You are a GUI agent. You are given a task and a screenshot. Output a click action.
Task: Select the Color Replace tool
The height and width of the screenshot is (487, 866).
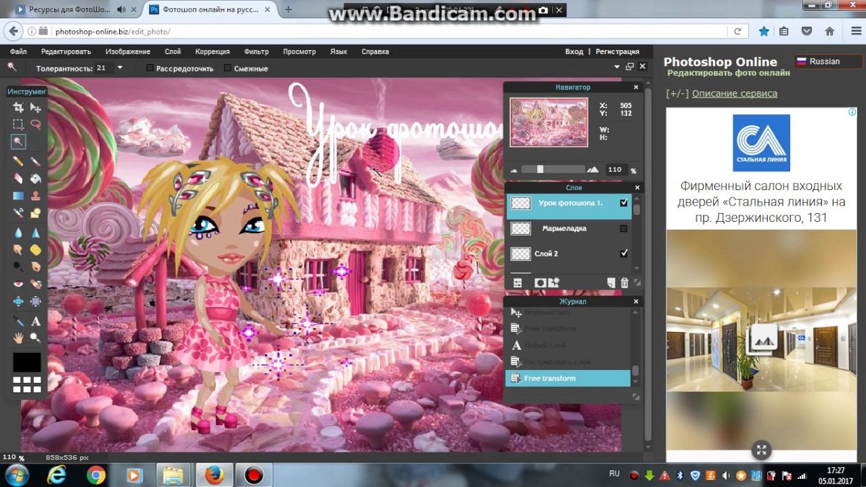click(x=18, y=214)
